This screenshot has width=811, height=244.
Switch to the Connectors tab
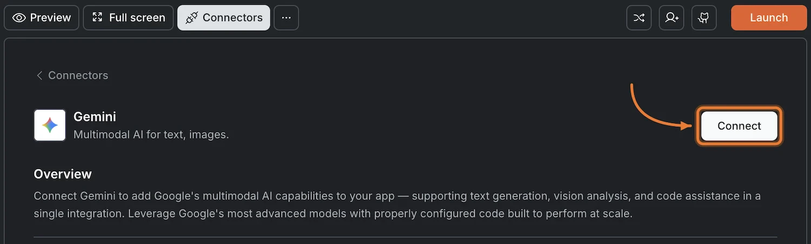coord(224,18)
